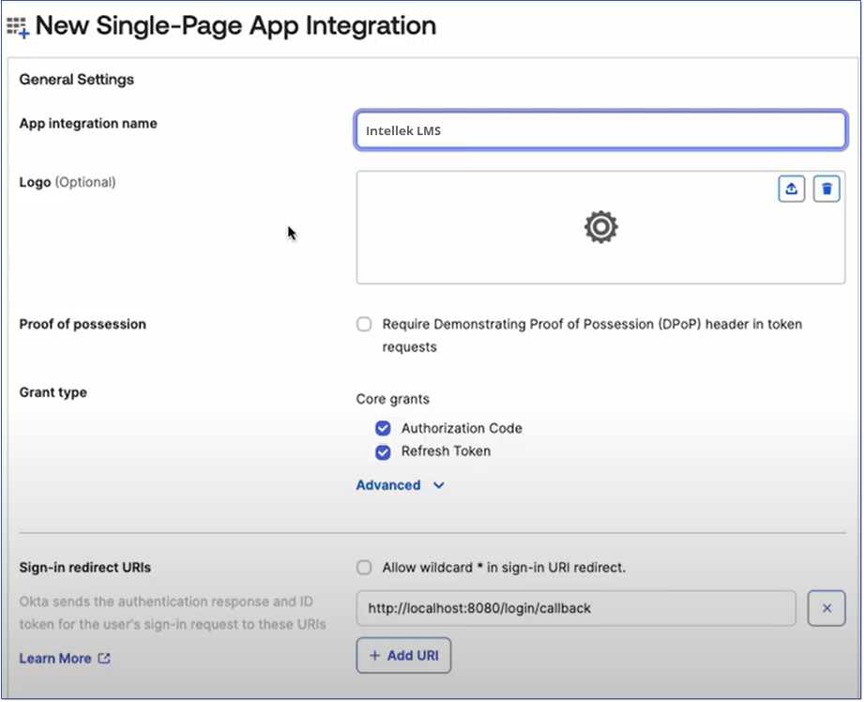Click the gear placeholder logo image

pos(600,227)
